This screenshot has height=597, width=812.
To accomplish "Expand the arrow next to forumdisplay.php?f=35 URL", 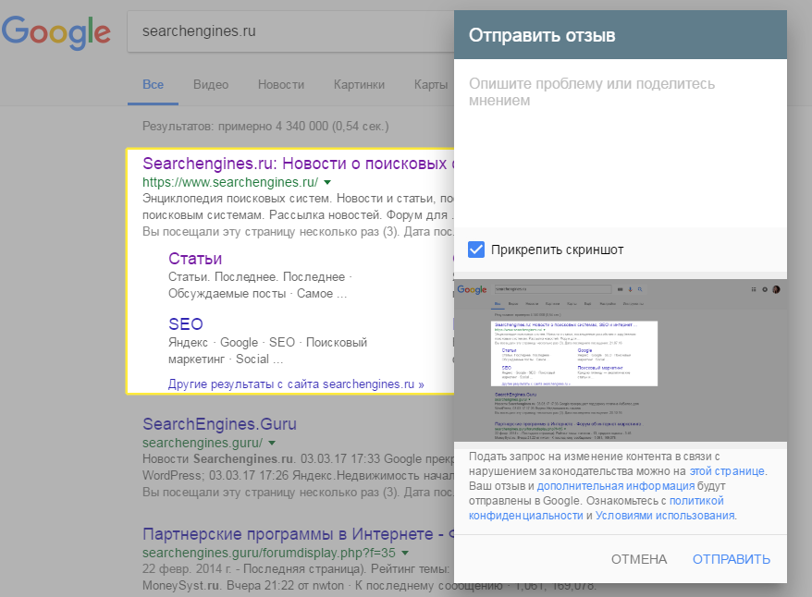I will click(x=405, y=553).
